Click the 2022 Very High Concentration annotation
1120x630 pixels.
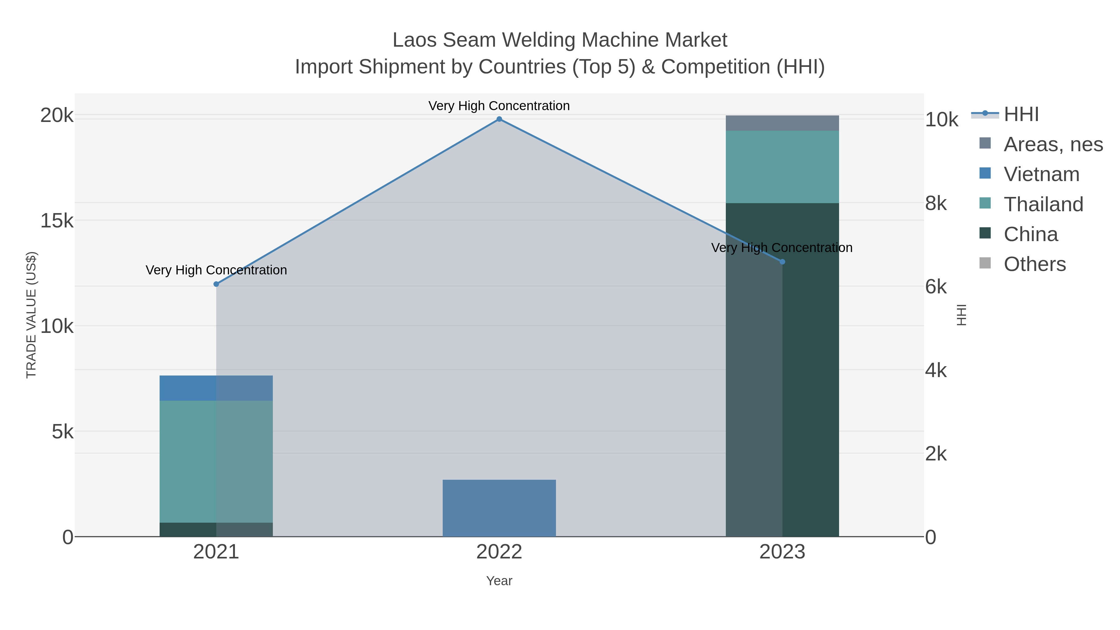coord(499,106)
